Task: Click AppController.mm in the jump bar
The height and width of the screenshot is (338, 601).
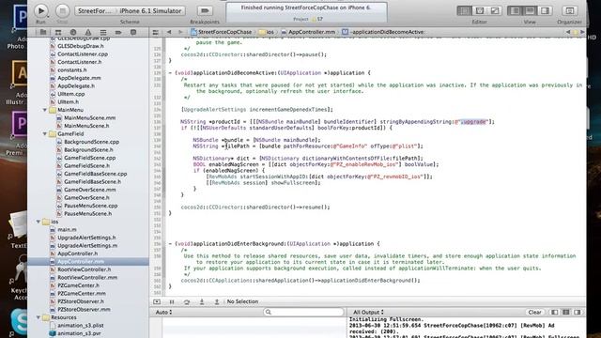Action: 308,32
